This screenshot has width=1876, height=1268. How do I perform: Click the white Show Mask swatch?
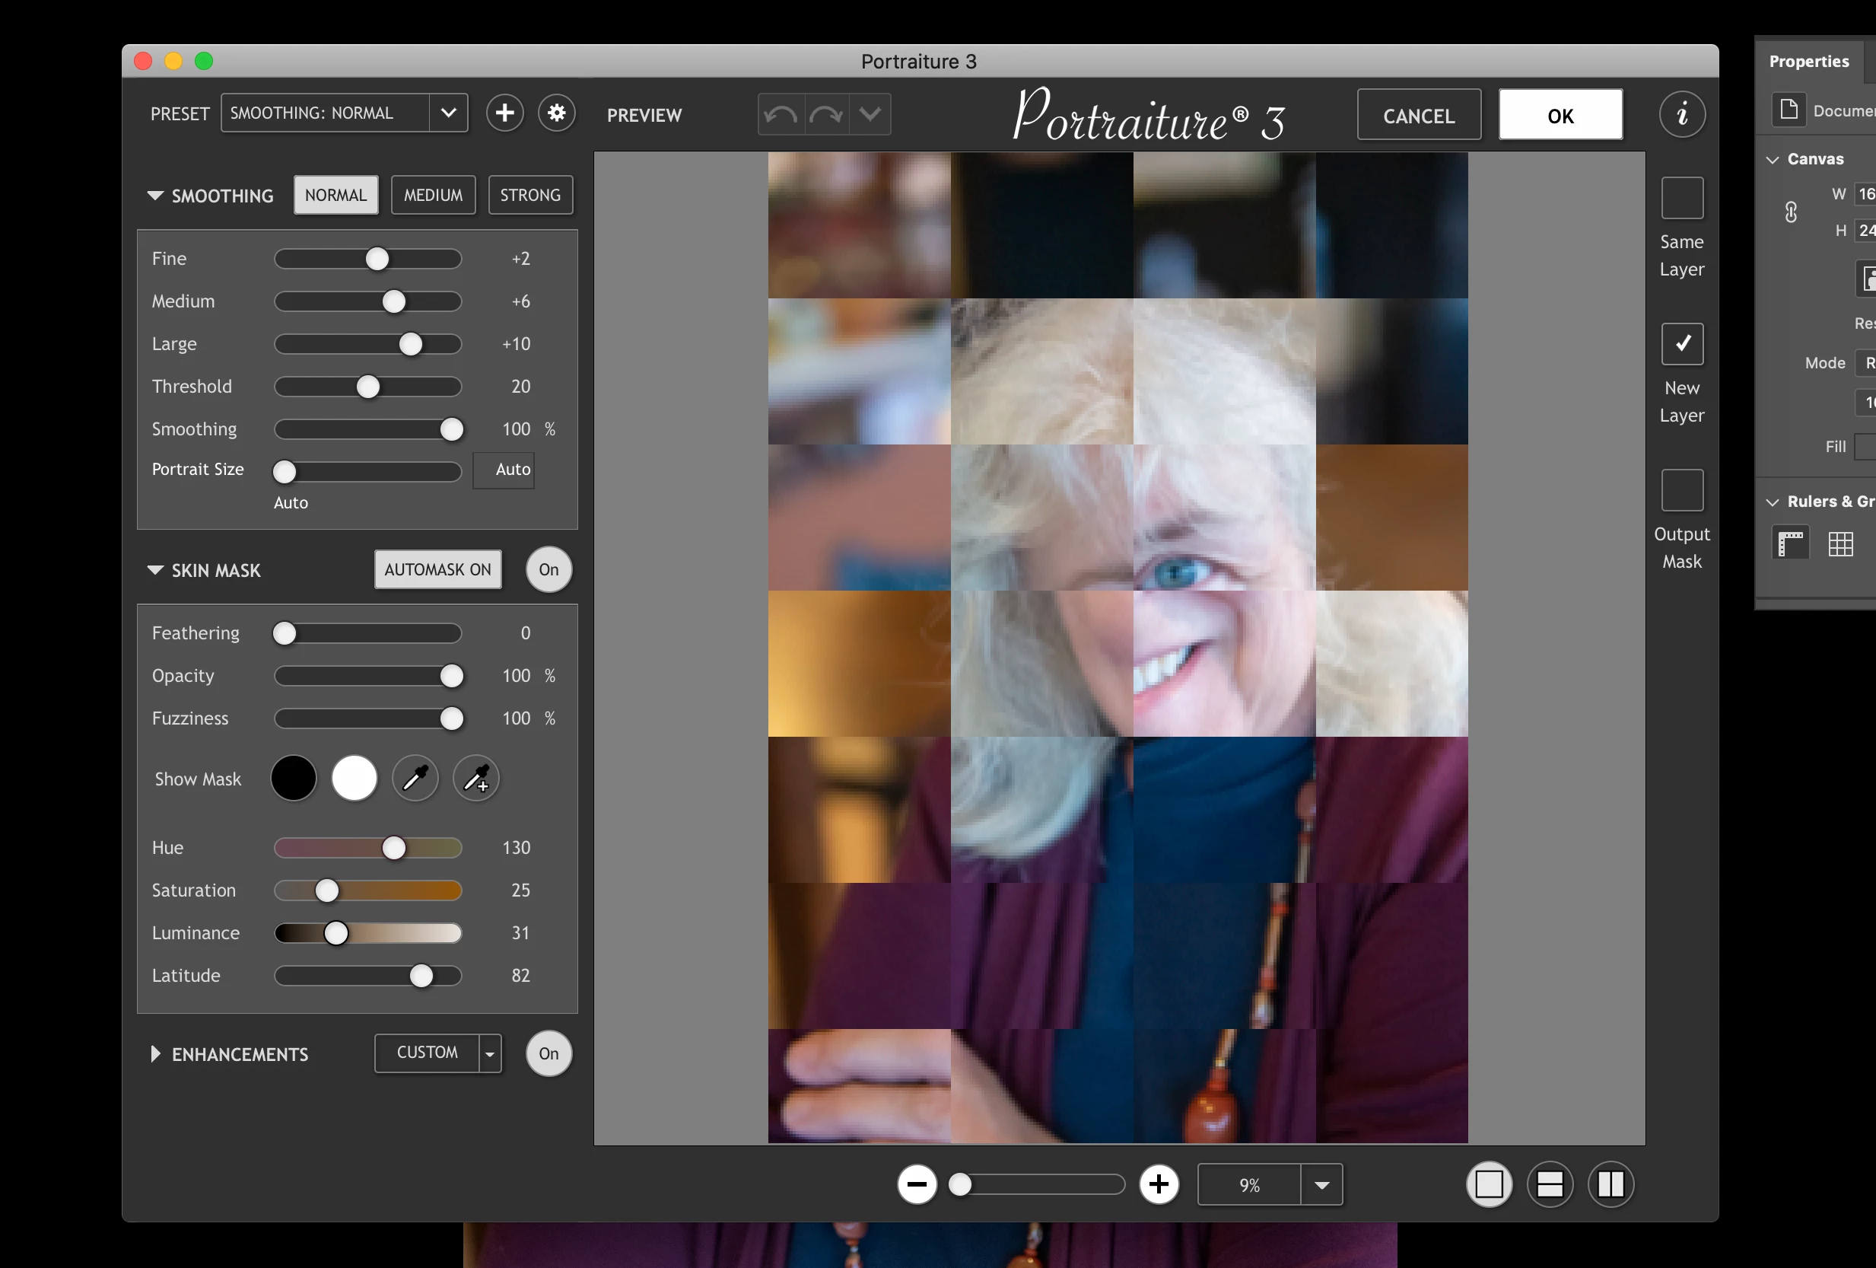click(x=355, y=779)
